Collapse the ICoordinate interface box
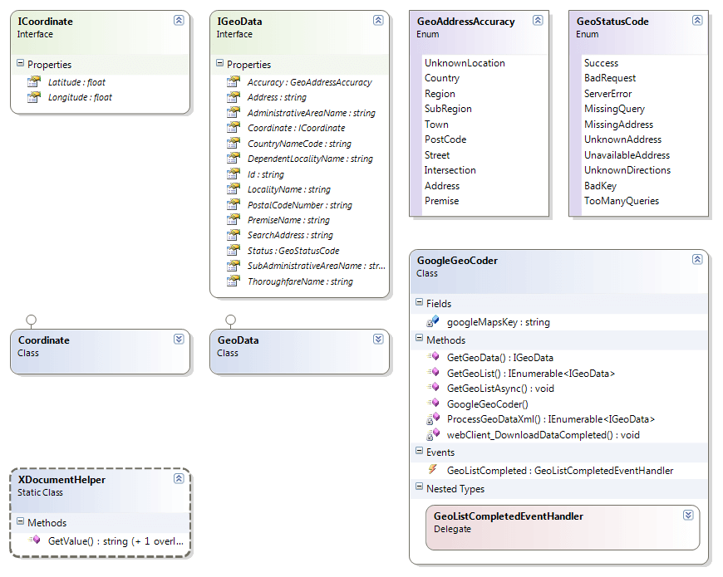The width and height of the screenshot is (723, 577). 179,20
